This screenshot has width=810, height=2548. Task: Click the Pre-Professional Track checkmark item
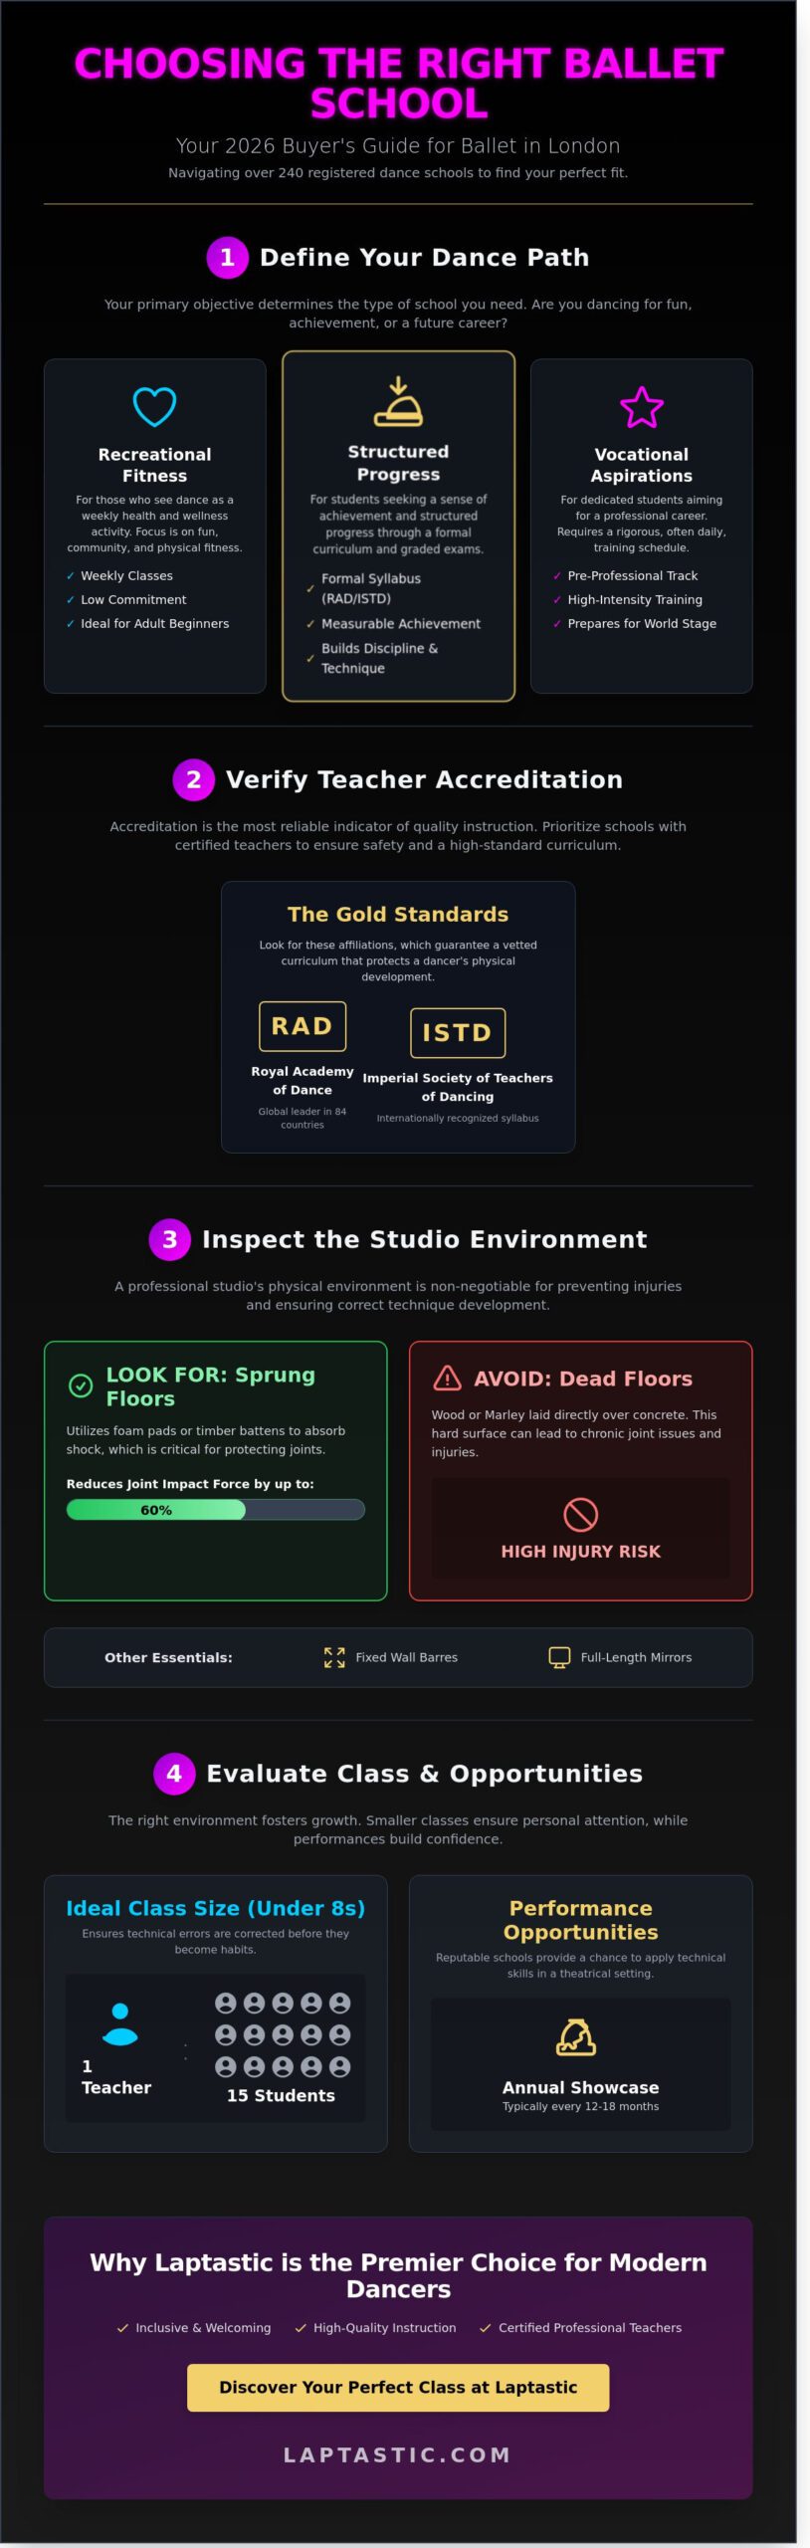pos(625,575)
